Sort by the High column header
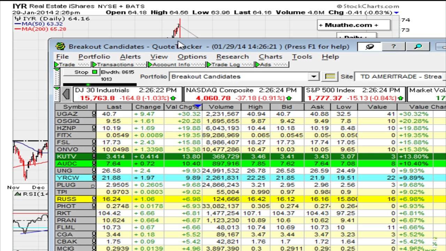The width and height of the screenshot is (446, 251). tap(255, 107)
